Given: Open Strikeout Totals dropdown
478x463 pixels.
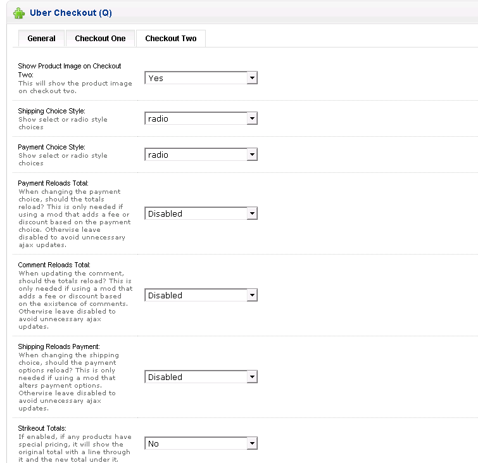Looking at the screenshot, I should [x=201, y=443].
